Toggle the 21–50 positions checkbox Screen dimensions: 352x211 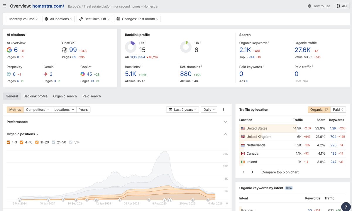pyautogui.click(x=53, y=142)
